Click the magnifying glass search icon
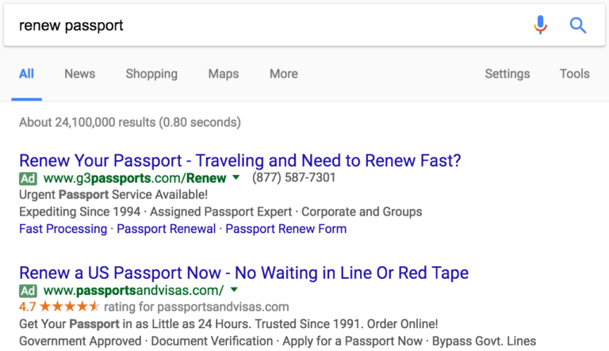609x351 pixels. coord(578,25)
